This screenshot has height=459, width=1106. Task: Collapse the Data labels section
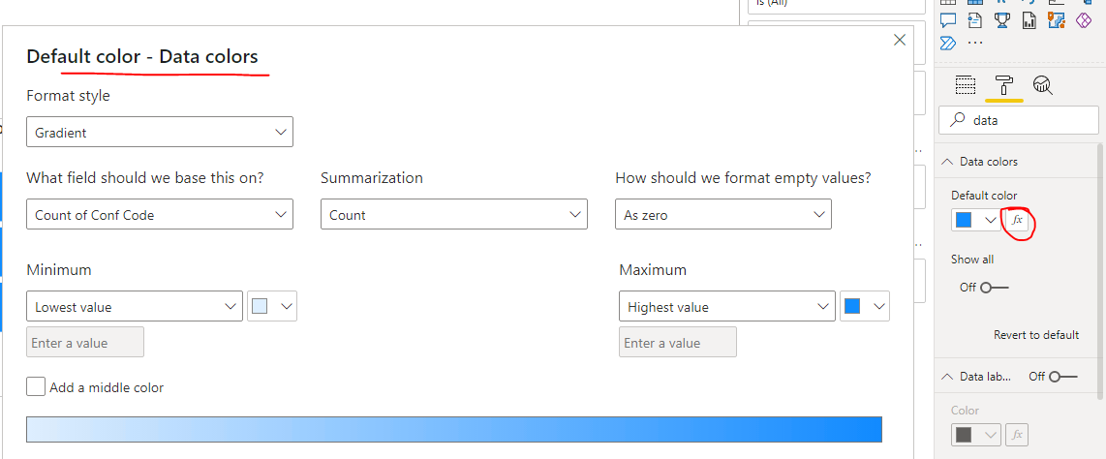tap(946, 377)
